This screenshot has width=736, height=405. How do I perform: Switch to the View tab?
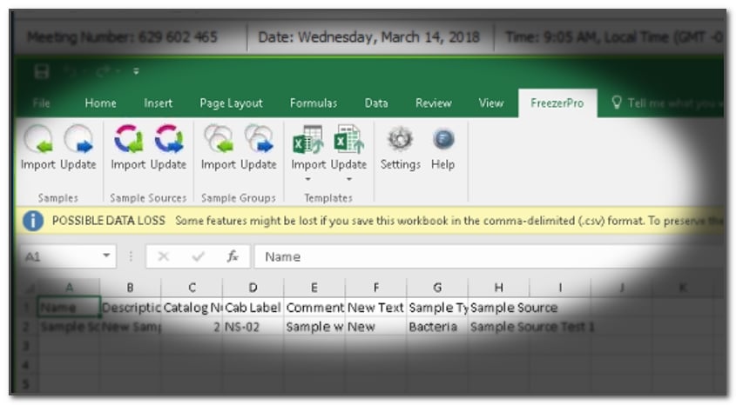click(x=490, y=103)
